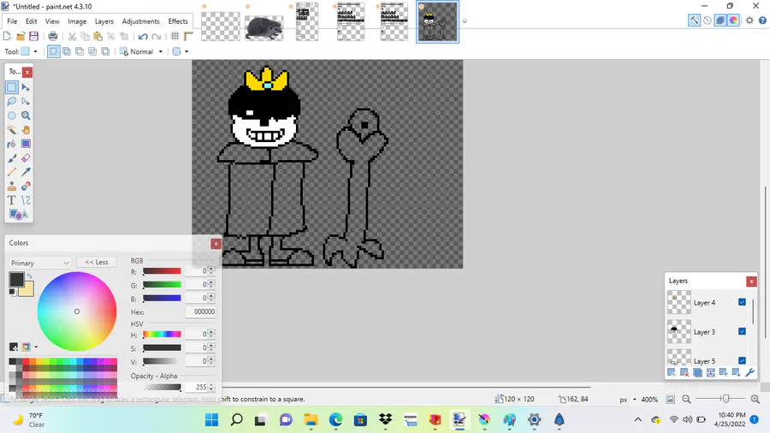Viewport: 770px width, 433px height.
Task: Select the Lasso Select tool
Action: pos(12,102)
